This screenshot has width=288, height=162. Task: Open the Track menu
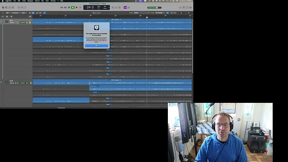tap(24, 1)
